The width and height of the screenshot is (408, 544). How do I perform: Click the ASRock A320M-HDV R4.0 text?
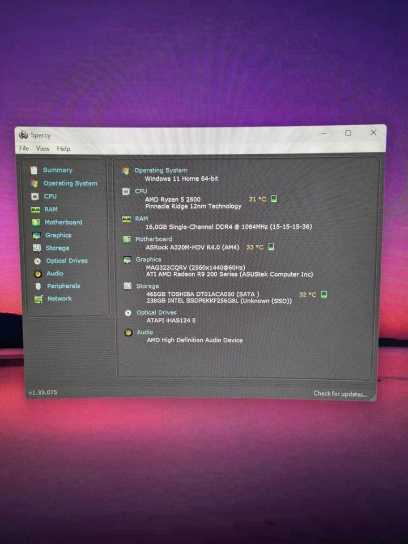193,247
